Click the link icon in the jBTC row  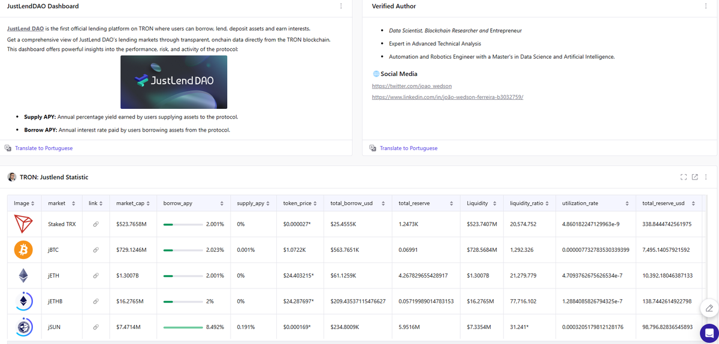pyautogui.click(x=96, y=250)
